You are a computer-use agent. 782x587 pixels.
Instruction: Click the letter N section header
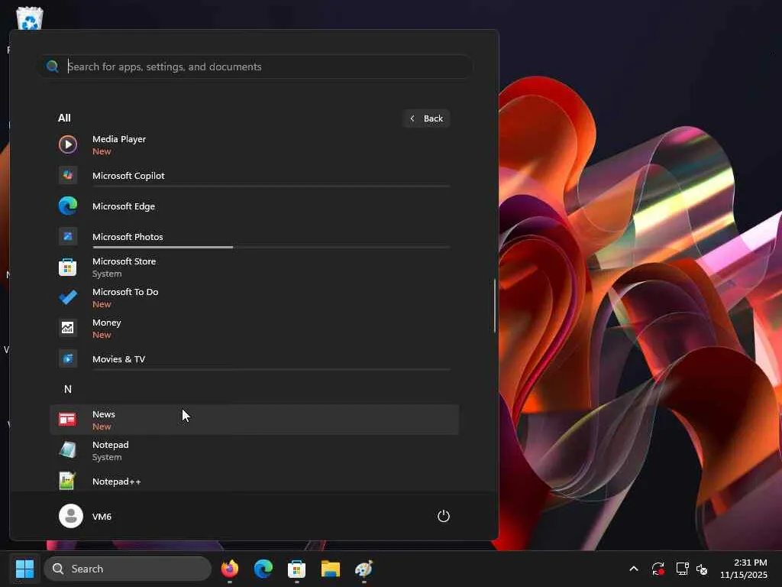[x=68, y=389]
